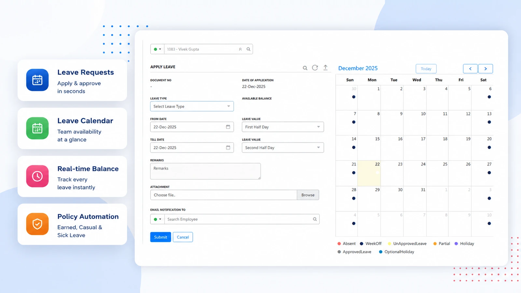Select December 31 in calendar
This screenshot has width=521, height=293.
415,199
